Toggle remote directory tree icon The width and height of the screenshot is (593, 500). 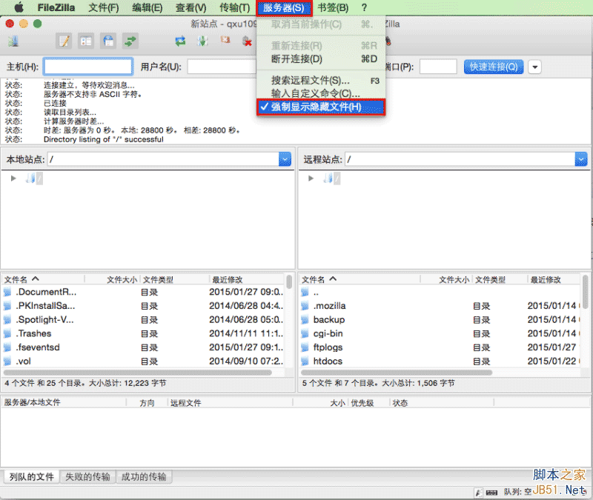(108, 41)
